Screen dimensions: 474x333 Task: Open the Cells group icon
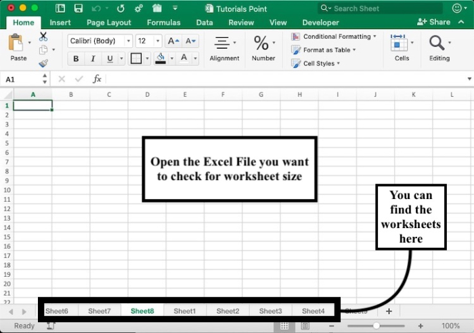pos(399,43)
